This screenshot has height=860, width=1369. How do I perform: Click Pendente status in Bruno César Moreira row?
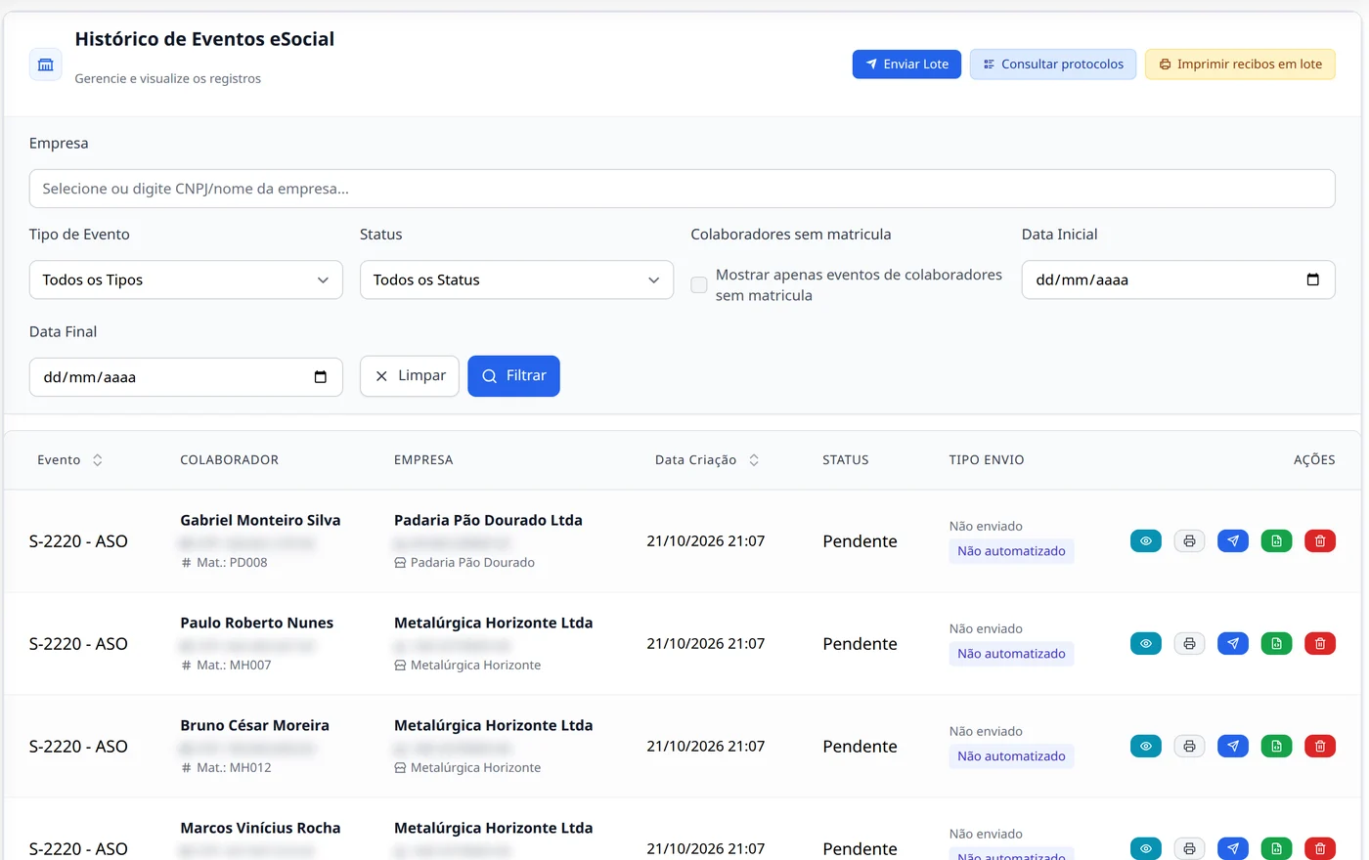860,746
